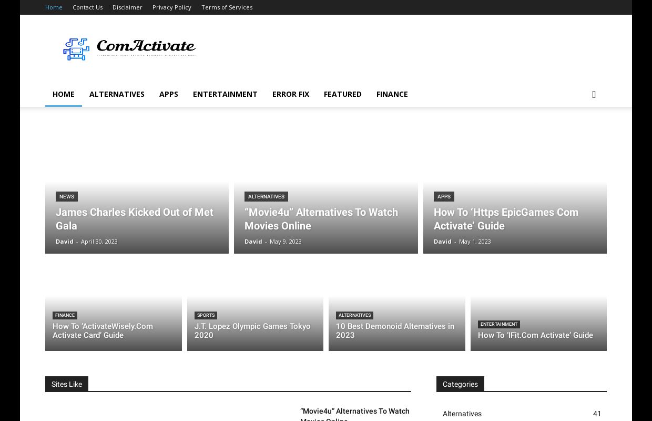Click ALTERNATIVES tag on Movie4u featured card

(x=266, y=197)
